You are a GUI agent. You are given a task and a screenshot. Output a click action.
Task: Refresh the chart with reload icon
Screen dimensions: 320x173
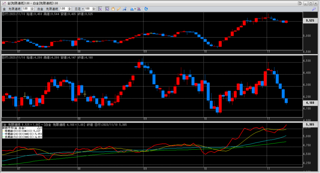coord(146,9)
